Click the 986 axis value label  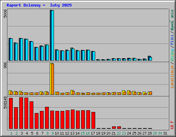pyautogui.click(x=5, y=65)
